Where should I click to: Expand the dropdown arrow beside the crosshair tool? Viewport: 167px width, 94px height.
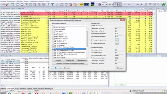tap(112, 4)
